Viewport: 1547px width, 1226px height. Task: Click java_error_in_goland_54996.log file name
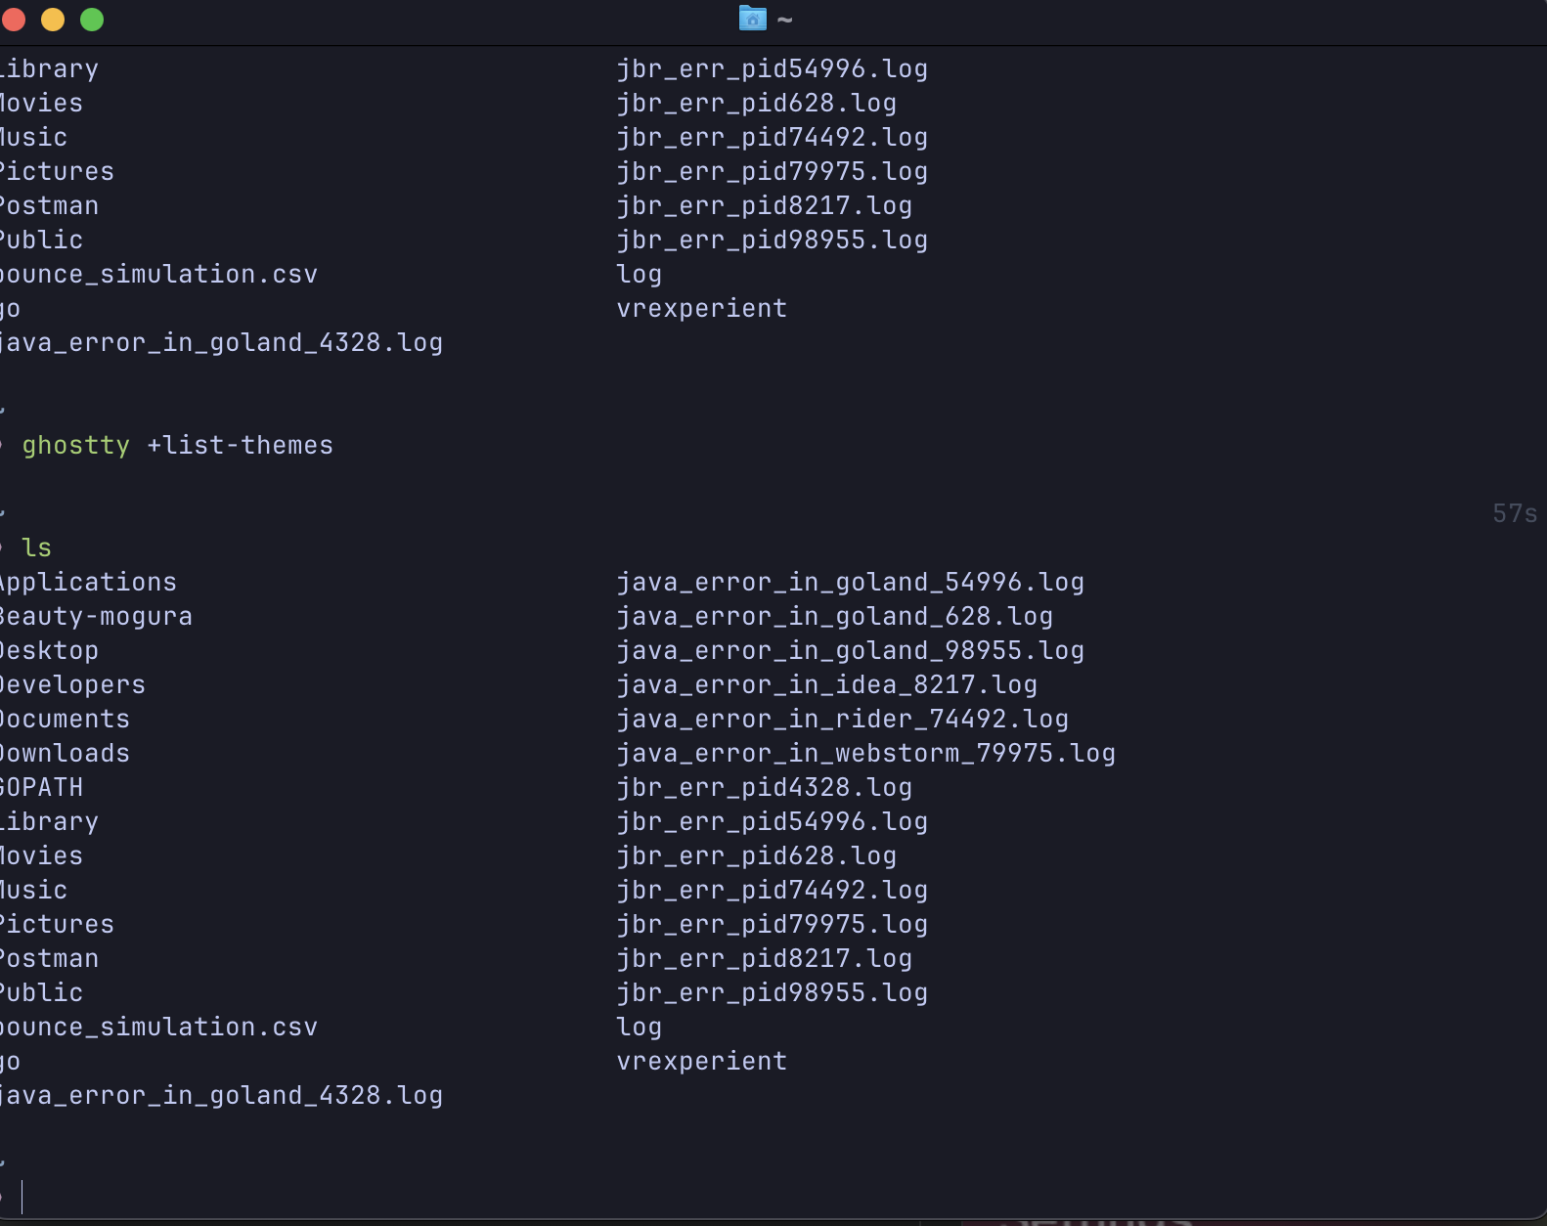click(851, 583)
